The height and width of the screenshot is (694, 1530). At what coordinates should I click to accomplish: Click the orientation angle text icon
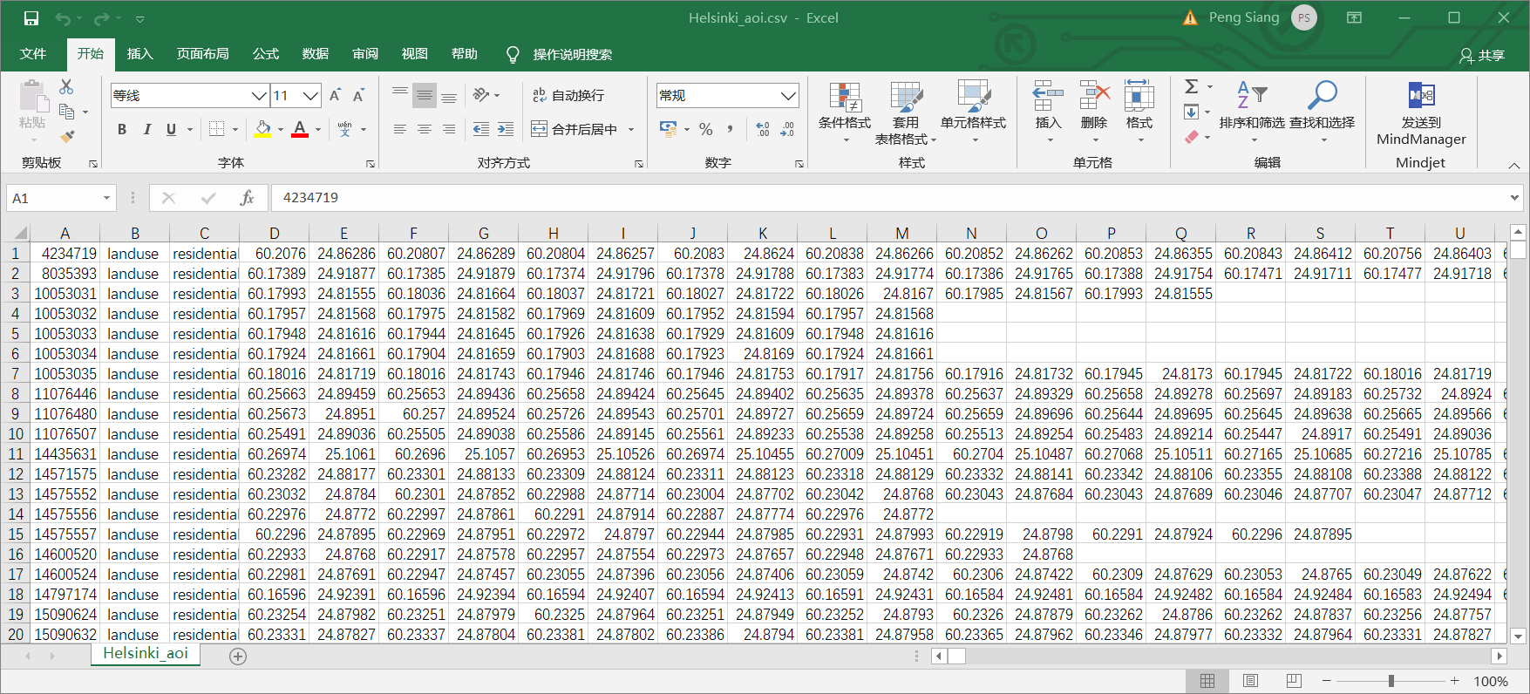(481, 95)
